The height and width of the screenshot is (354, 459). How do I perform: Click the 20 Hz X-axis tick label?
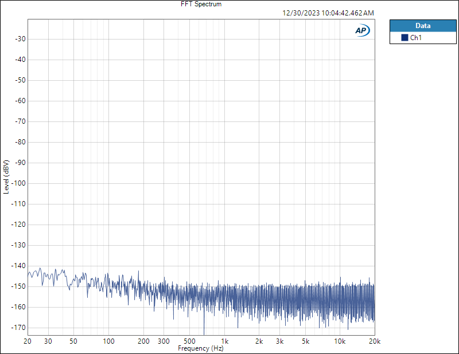tap(28, 341)
